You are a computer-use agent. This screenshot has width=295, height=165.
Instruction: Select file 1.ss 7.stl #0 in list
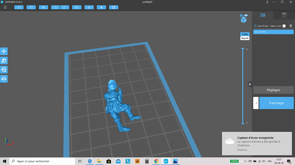click(x=273, y=32)
